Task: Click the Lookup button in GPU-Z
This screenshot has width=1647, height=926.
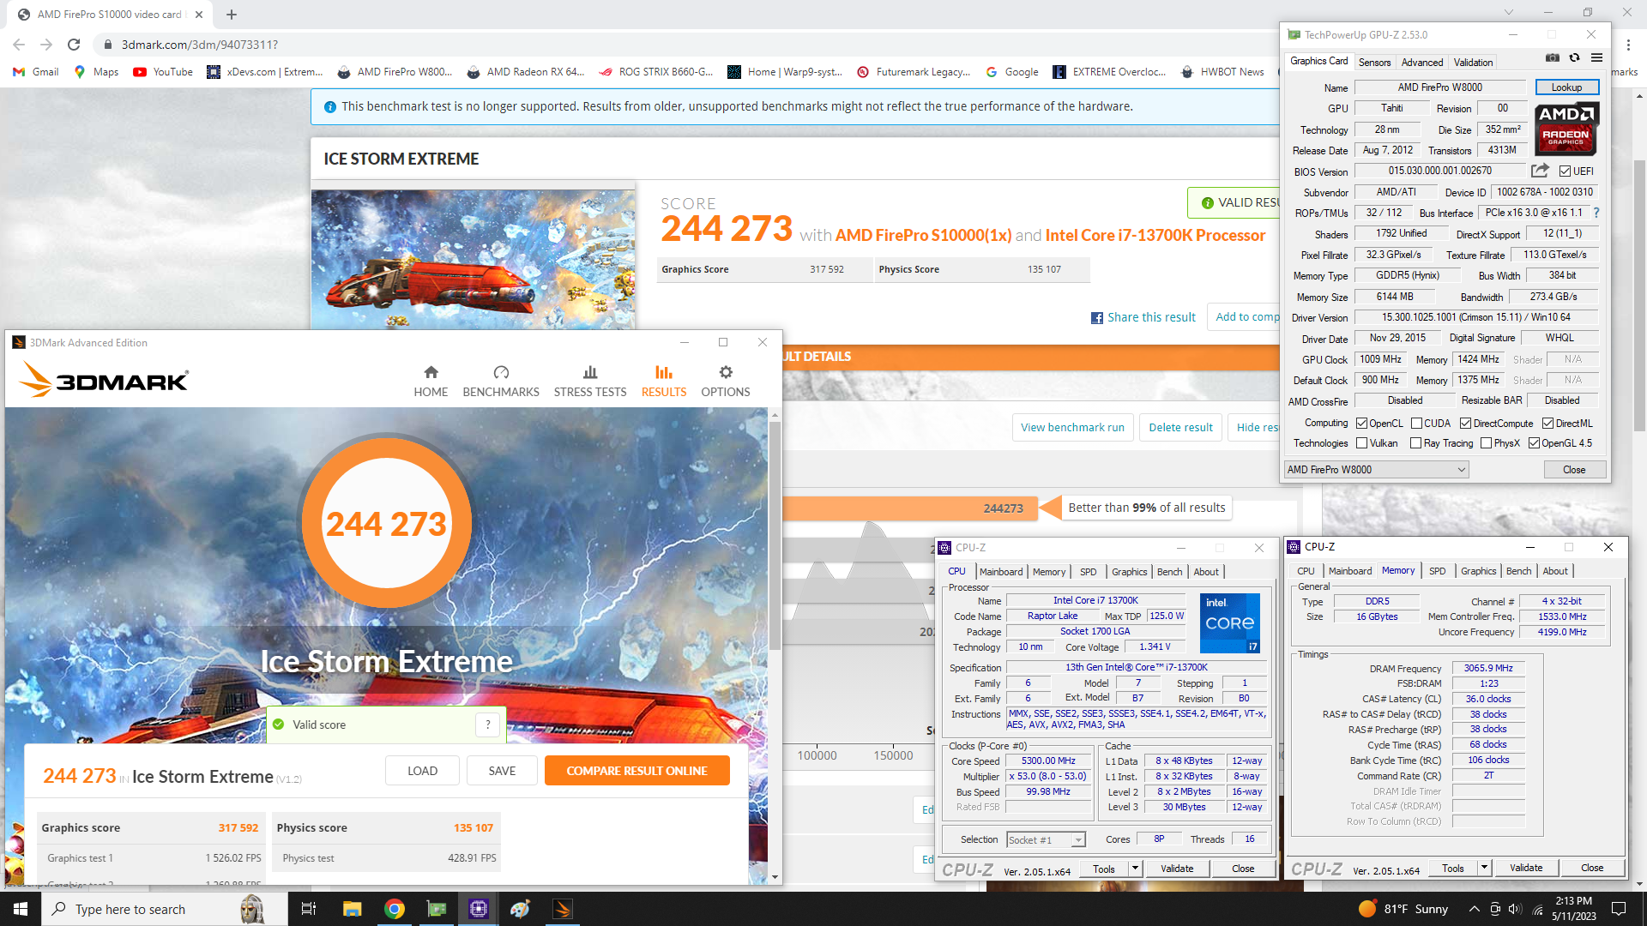Action: coord(1566,87)
